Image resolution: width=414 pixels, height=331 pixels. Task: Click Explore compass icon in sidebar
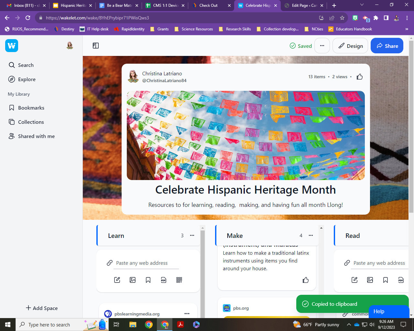point(12,79)
